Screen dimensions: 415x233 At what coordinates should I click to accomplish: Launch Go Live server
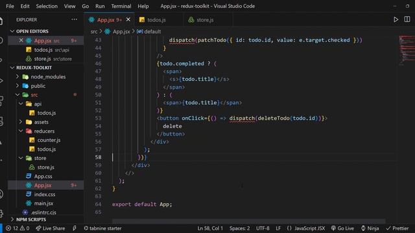pos(342,228)
